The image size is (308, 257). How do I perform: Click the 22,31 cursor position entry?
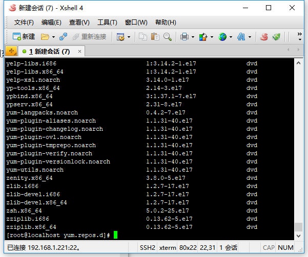point(208,248)
